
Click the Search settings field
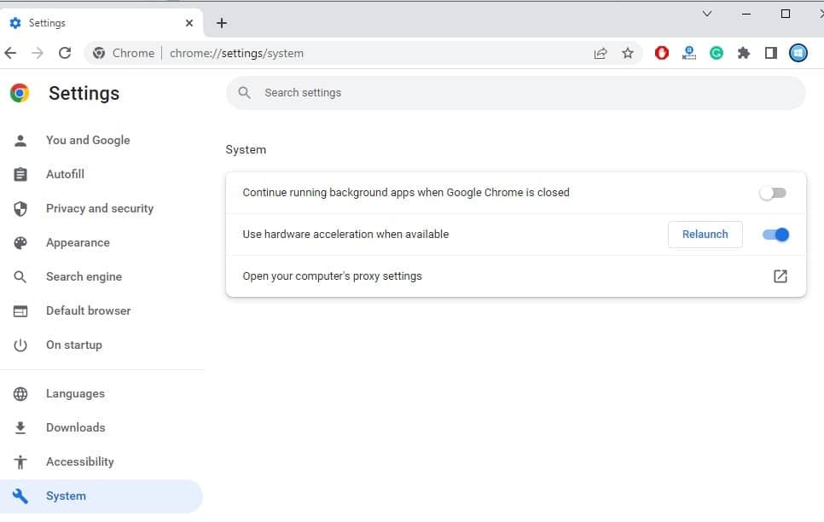pyautogui.click(x=515, y=92)
